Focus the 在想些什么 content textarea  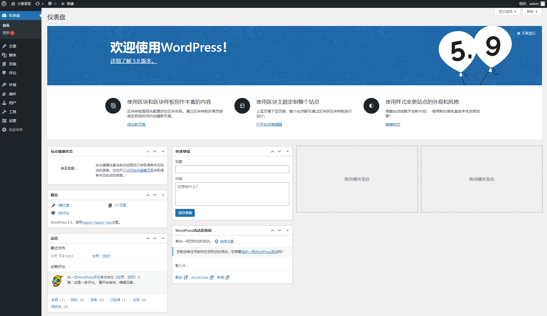[x=232, y=194]
